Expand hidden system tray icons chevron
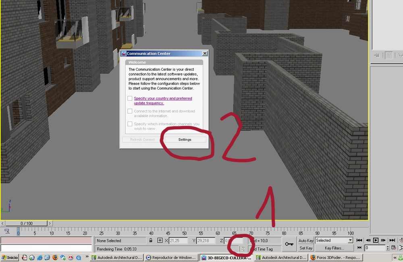This screenshot has height=262, width=403. point(395,258)
